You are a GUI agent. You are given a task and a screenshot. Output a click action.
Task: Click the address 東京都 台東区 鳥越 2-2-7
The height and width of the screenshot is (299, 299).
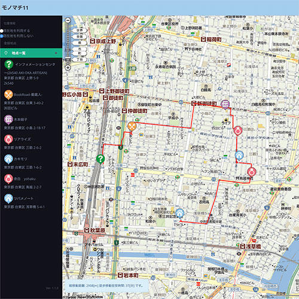point(23,187)
